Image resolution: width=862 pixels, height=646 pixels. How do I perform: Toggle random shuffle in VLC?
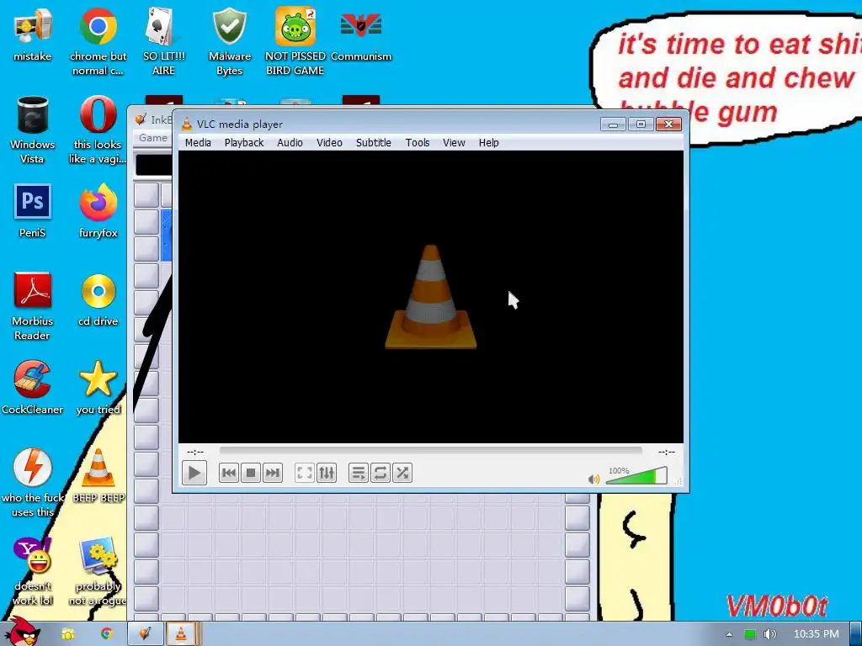coord(402,473)
